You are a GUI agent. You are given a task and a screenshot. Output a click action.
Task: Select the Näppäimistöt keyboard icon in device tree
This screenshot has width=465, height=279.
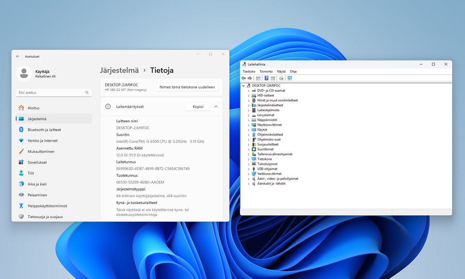click(253, 120)
